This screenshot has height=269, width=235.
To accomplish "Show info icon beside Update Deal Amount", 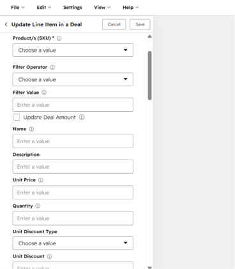I will click(x=82, y=117).
